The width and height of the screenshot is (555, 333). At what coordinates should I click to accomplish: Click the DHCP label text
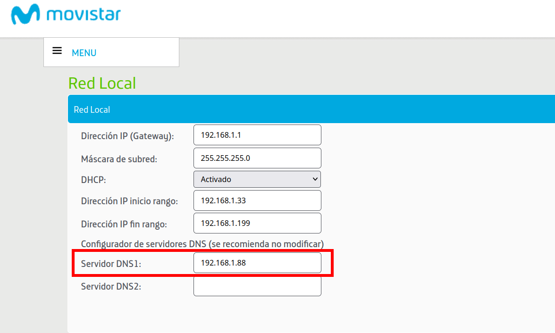pos(92,180)
